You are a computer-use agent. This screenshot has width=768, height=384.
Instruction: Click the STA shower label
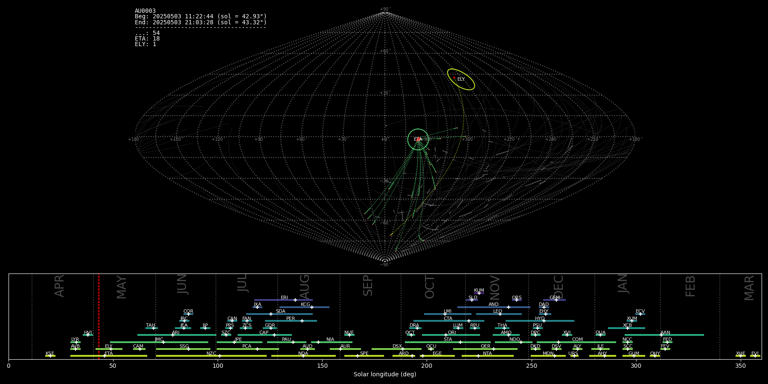pyautogui.click(x=448, y=340)
